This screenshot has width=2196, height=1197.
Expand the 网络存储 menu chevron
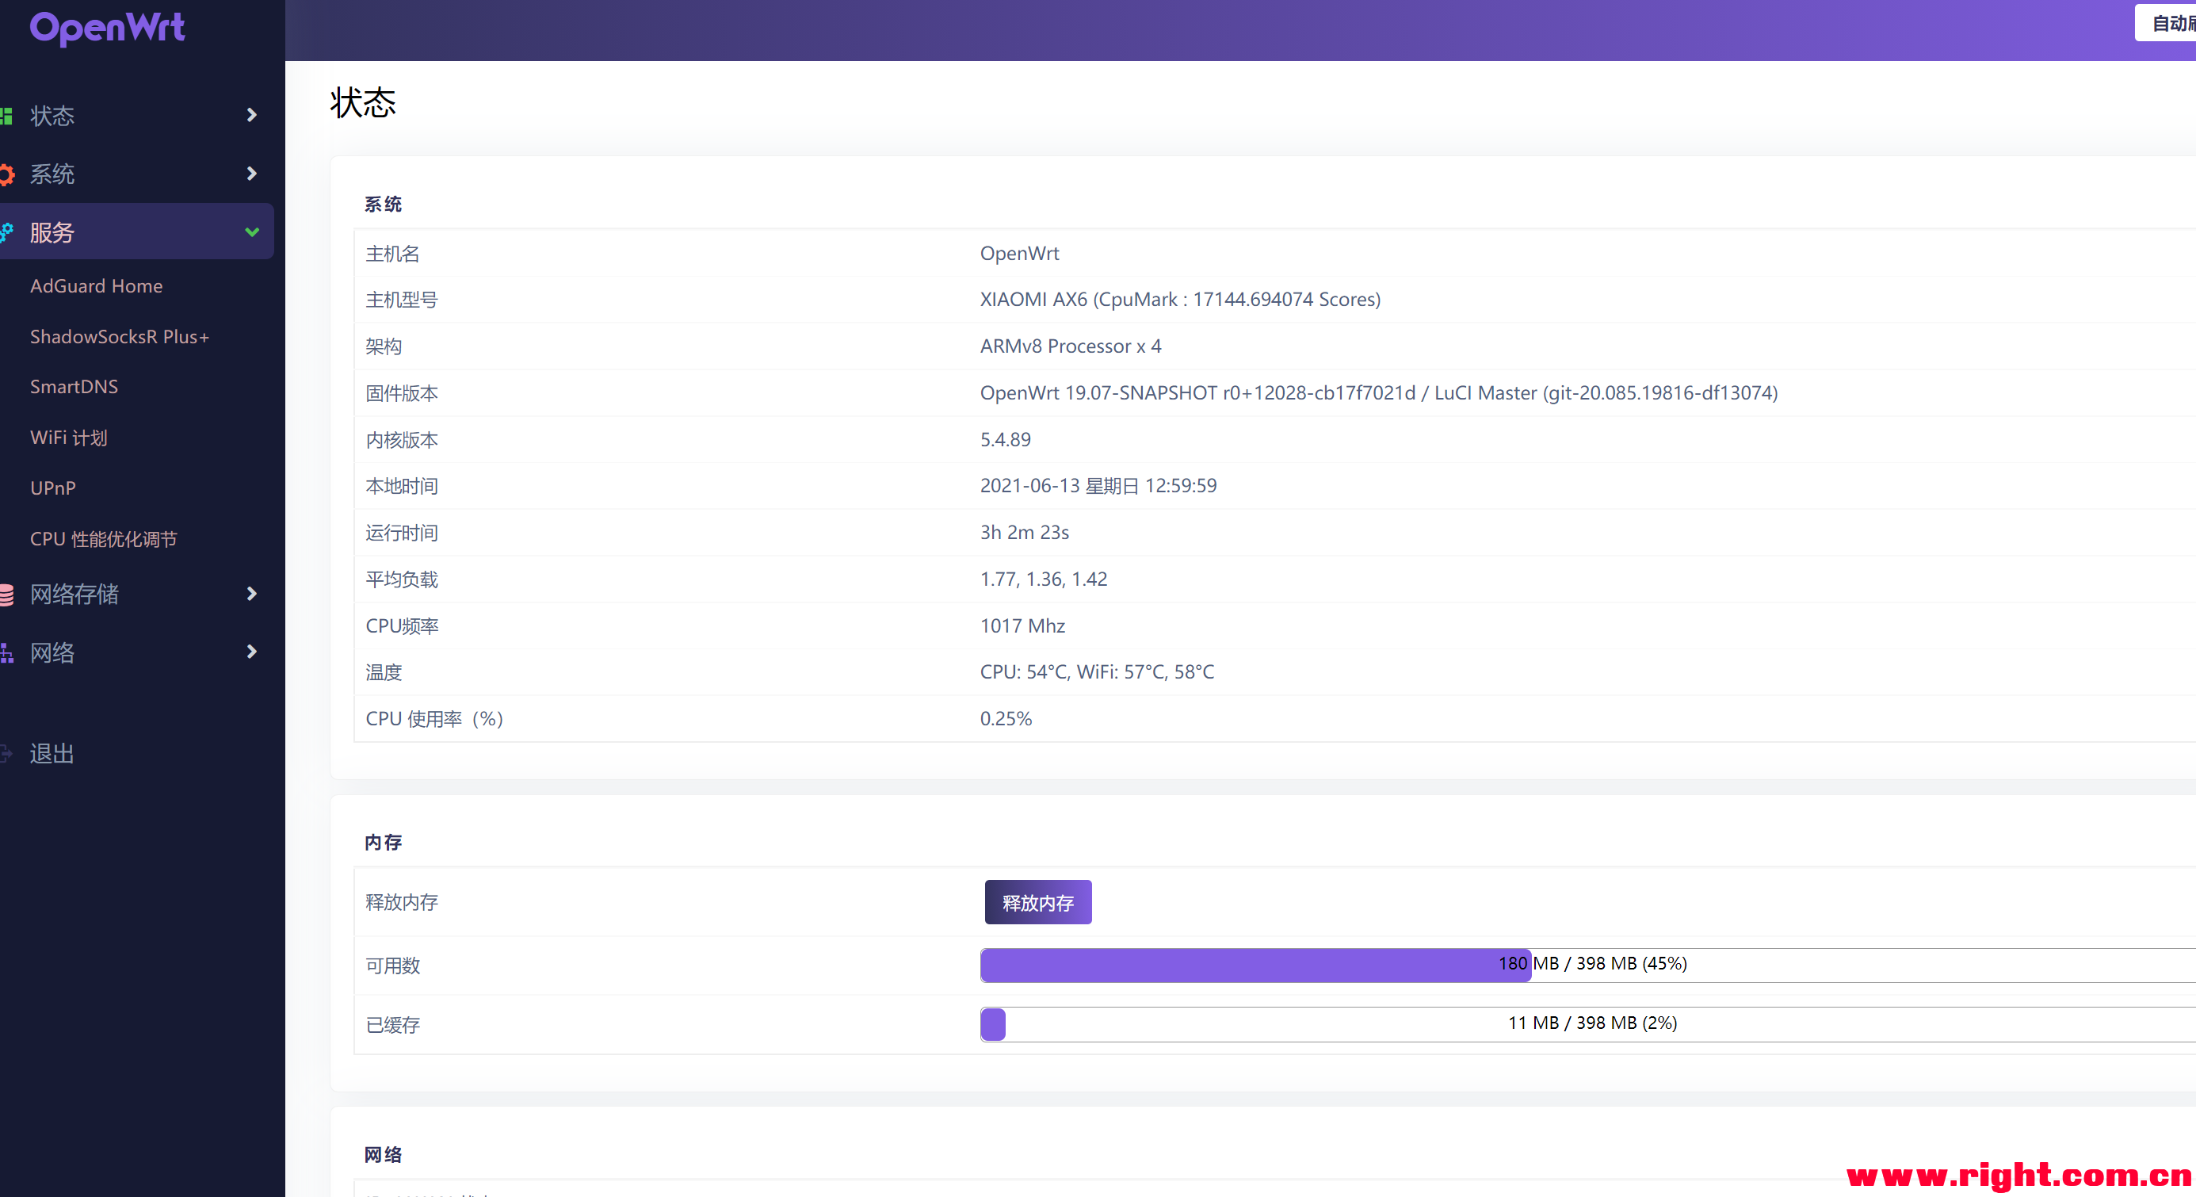coord(251,594)
